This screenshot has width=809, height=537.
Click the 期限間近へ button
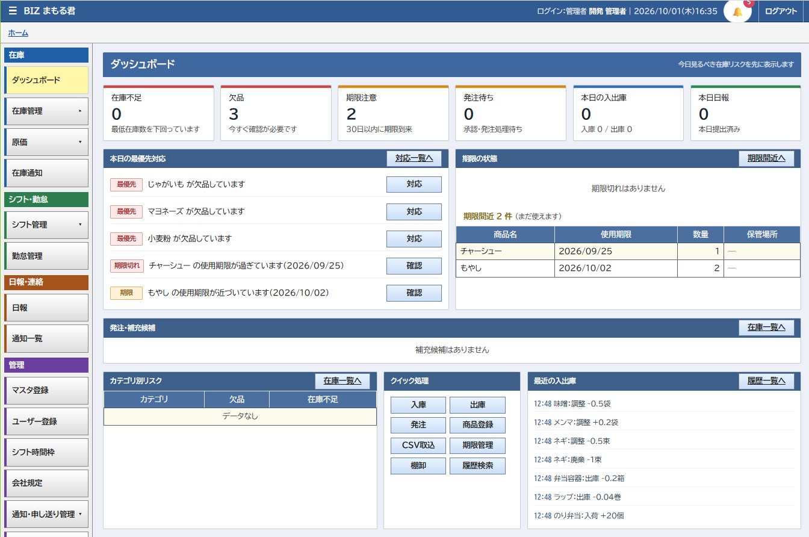766,158
